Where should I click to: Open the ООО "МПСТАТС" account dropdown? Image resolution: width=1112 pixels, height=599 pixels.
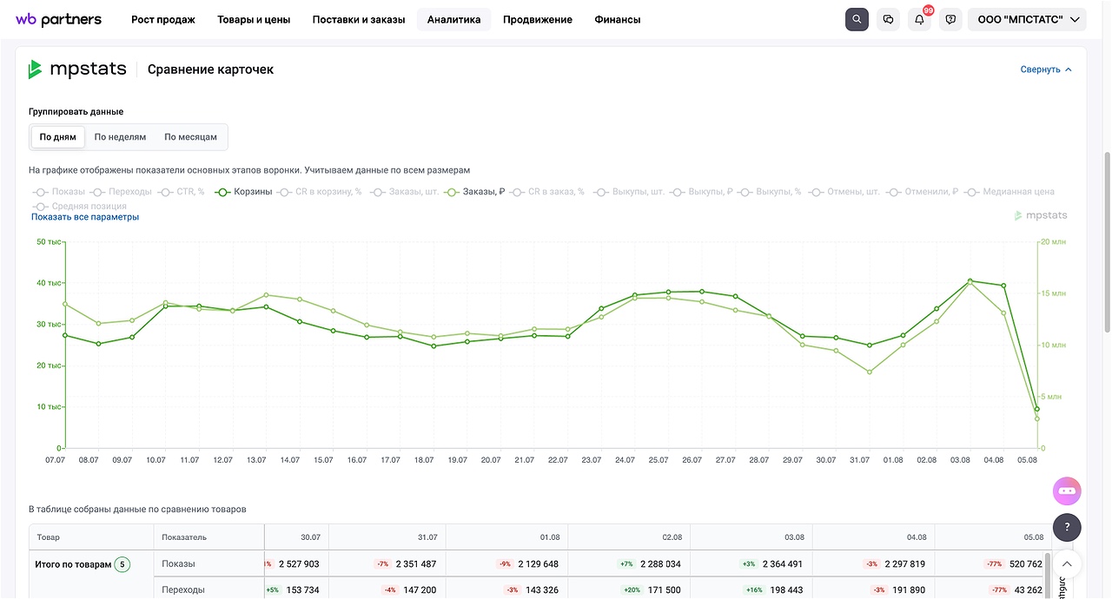[x=1027, y=19]
